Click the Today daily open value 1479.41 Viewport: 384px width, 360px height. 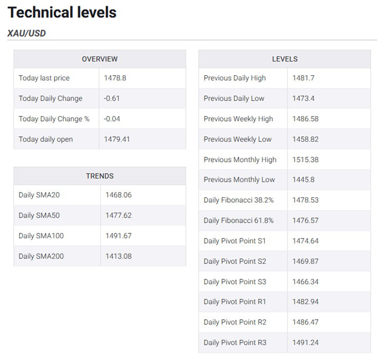pos(117,139)
